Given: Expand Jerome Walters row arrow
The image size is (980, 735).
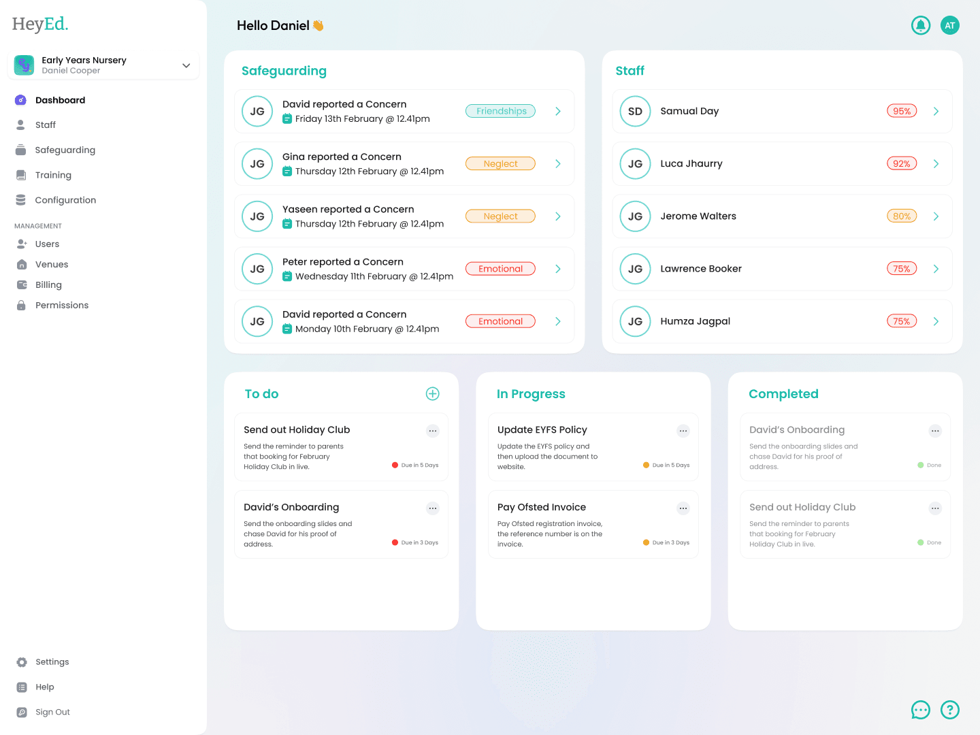Looking at the screenshot, I should 936,216.
